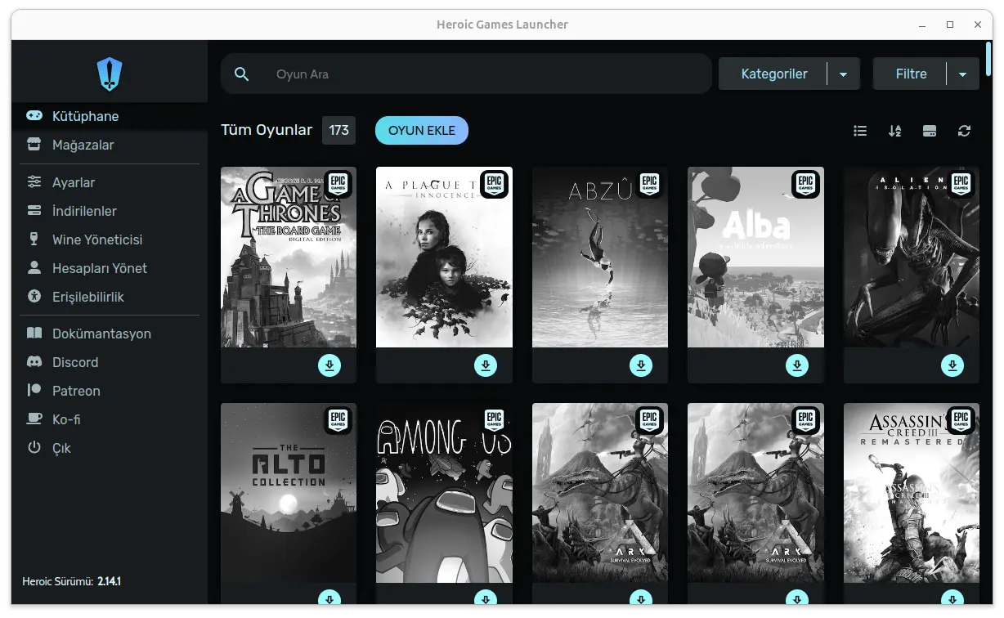The width and height of the screenshot is (1004, 618).
Task: Click Epic Games badge on Among Us
Action: 494,420
